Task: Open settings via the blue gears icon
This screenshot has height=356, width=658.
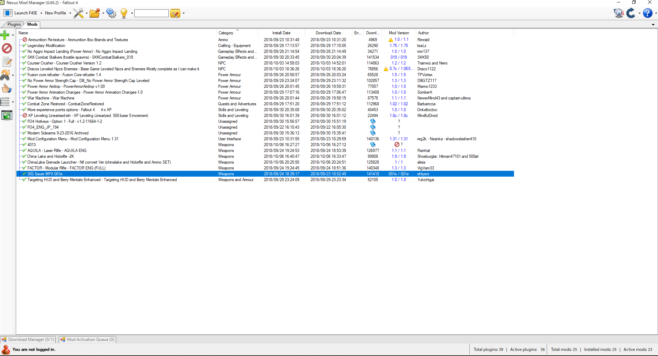Action: click(x=111, y=13)
